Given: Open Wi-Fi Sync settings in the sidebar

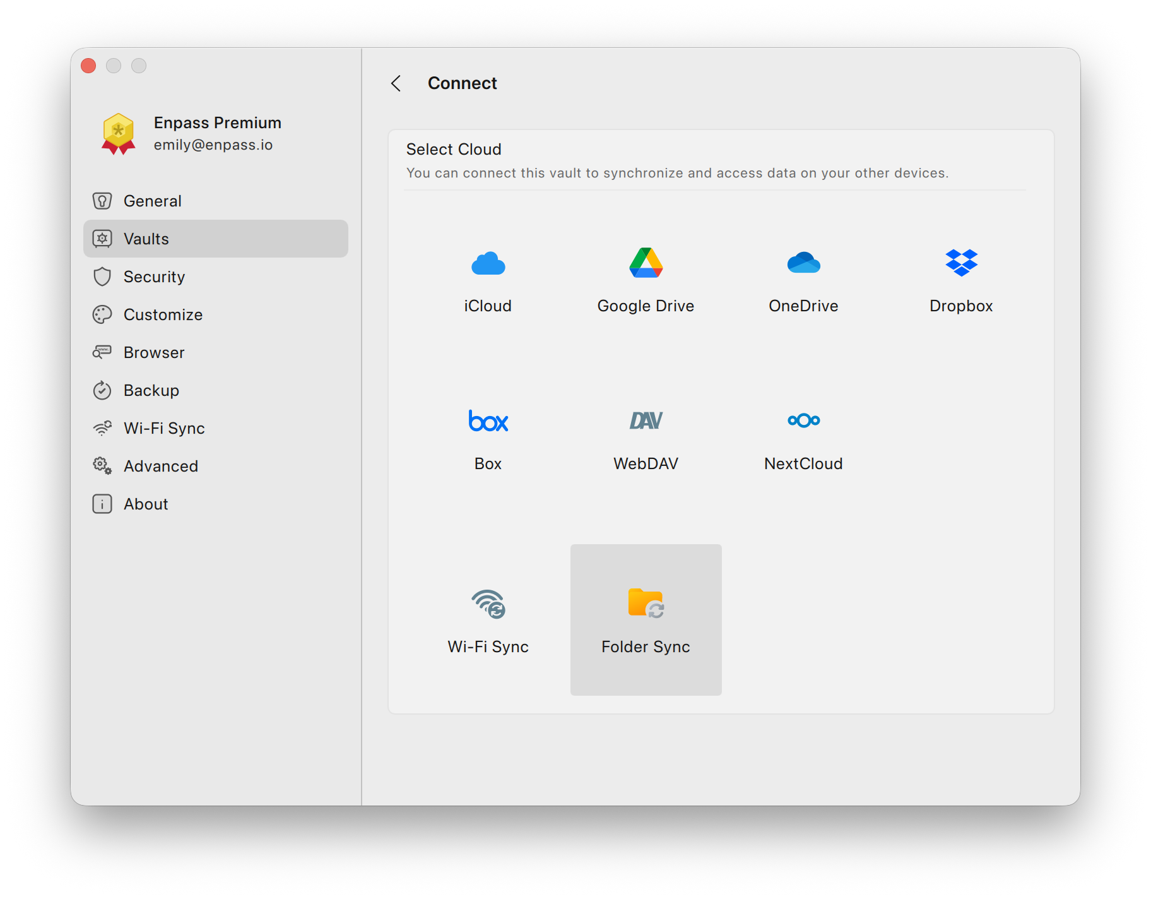Looking at the screenshot, I should 216,428.
